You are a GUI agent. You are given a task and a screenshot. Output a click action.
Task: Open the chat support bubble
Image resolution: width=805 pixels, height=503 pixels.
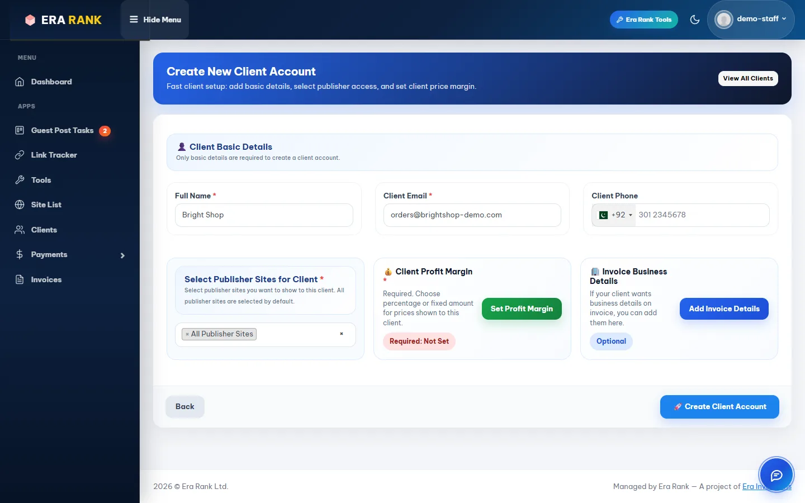(x=776, y=475)
